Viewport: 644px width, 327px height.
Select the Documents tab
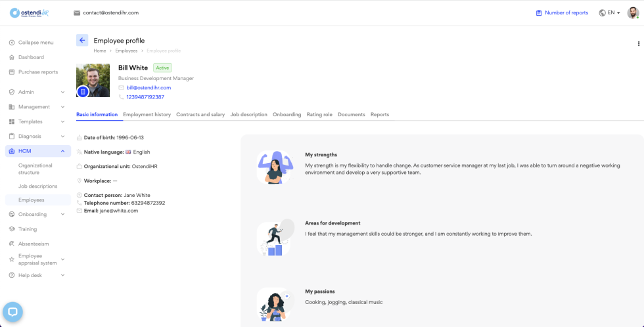(351, 114)
